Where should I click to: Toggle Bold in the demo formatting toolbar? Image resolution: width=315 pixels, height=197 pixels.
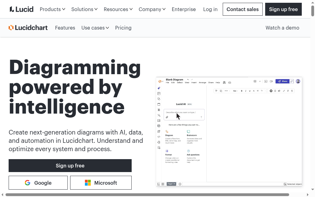[241, 91]
